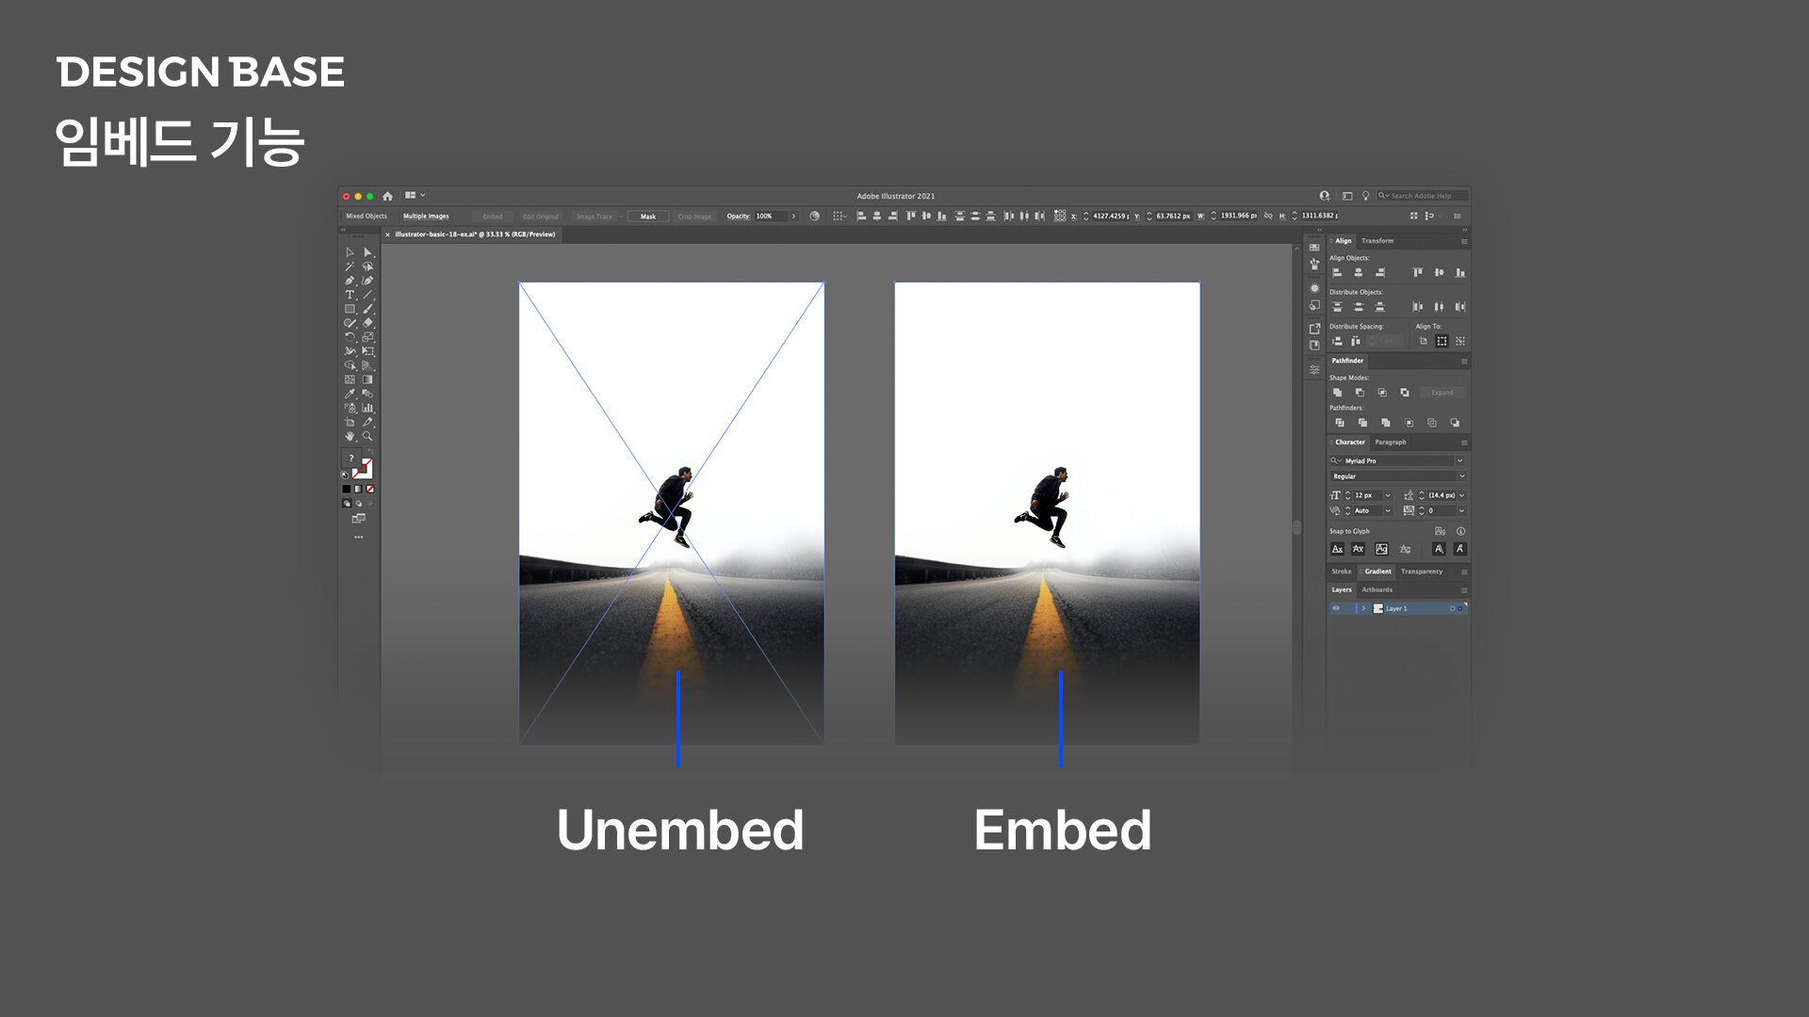Select the Rotate tool
The height and width of the screenshot is (1017, 1809).
[350, 337]
